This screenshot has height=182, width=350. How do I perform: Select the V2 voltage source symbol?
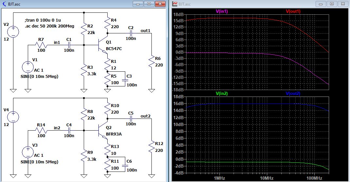pyautogui.click(x=13, y=31)
